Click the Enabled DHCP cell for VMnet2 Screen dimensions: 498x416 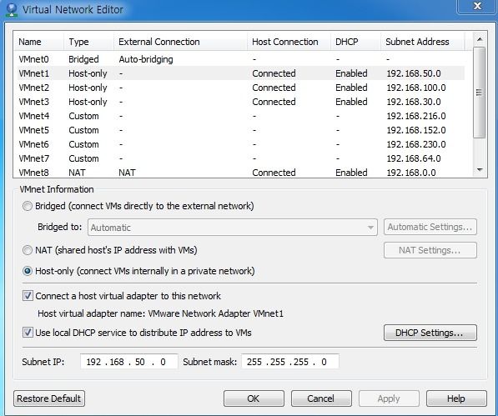(351, 88)
